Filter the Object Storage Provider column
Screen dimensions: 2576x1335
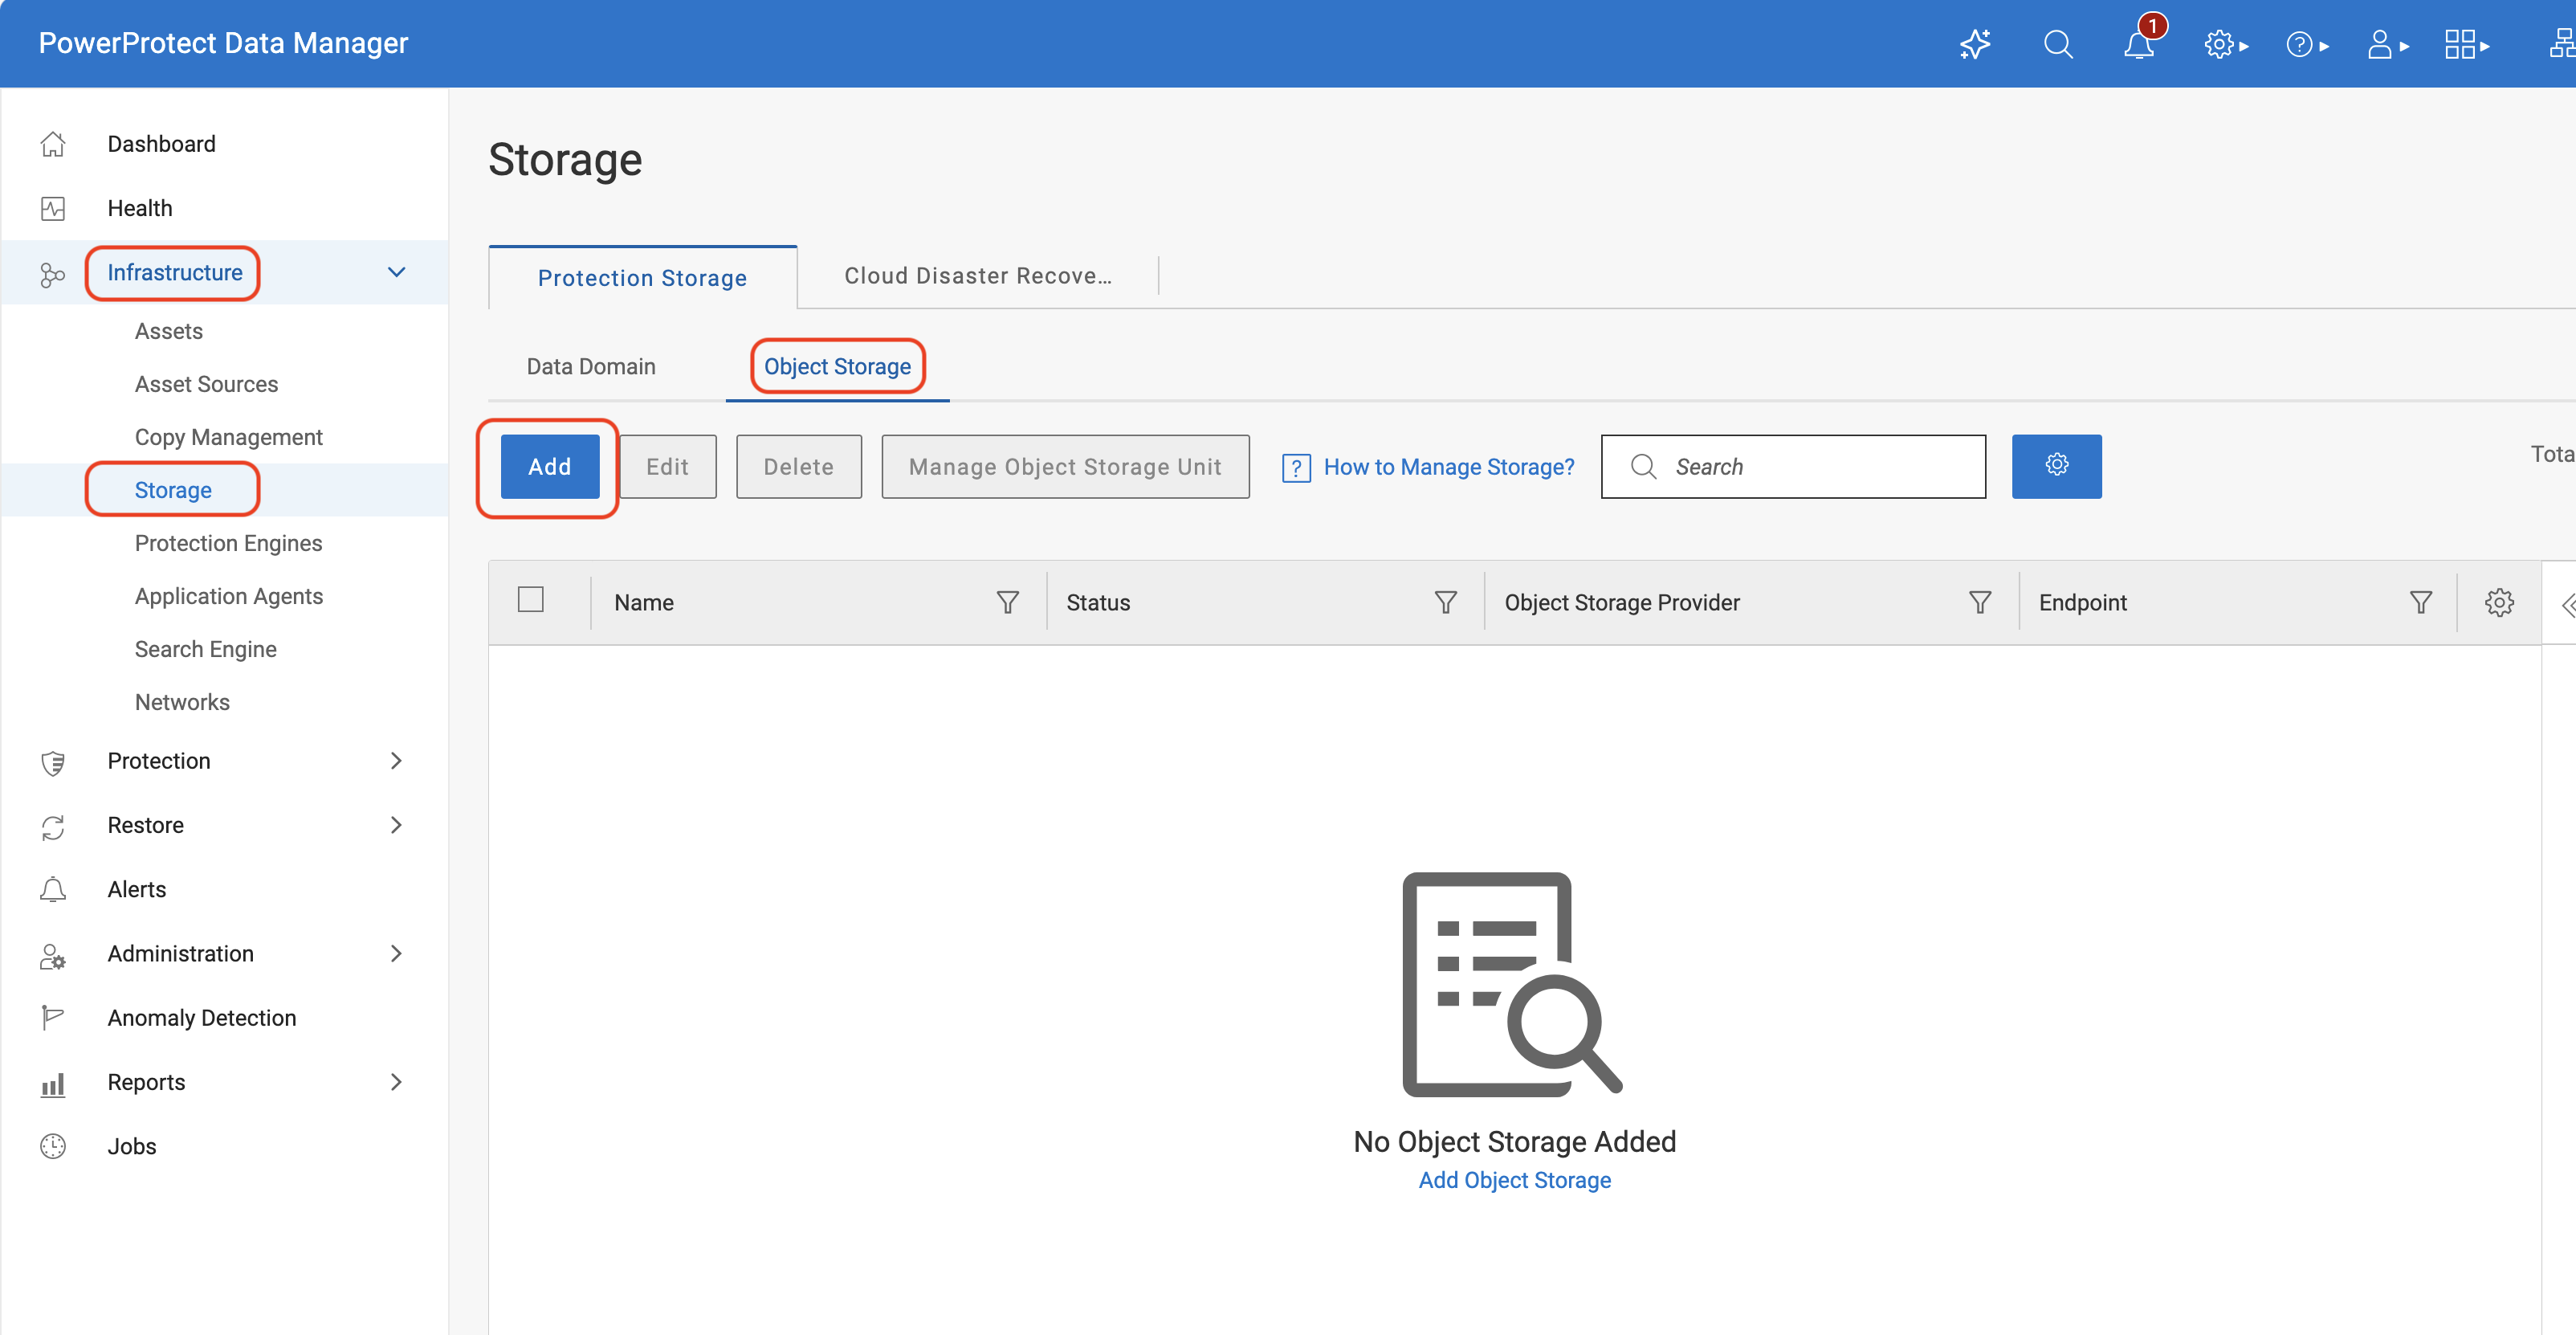click(x=1980, y=602)
